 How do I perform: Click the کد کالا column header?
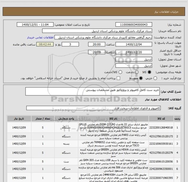point(161,119)
